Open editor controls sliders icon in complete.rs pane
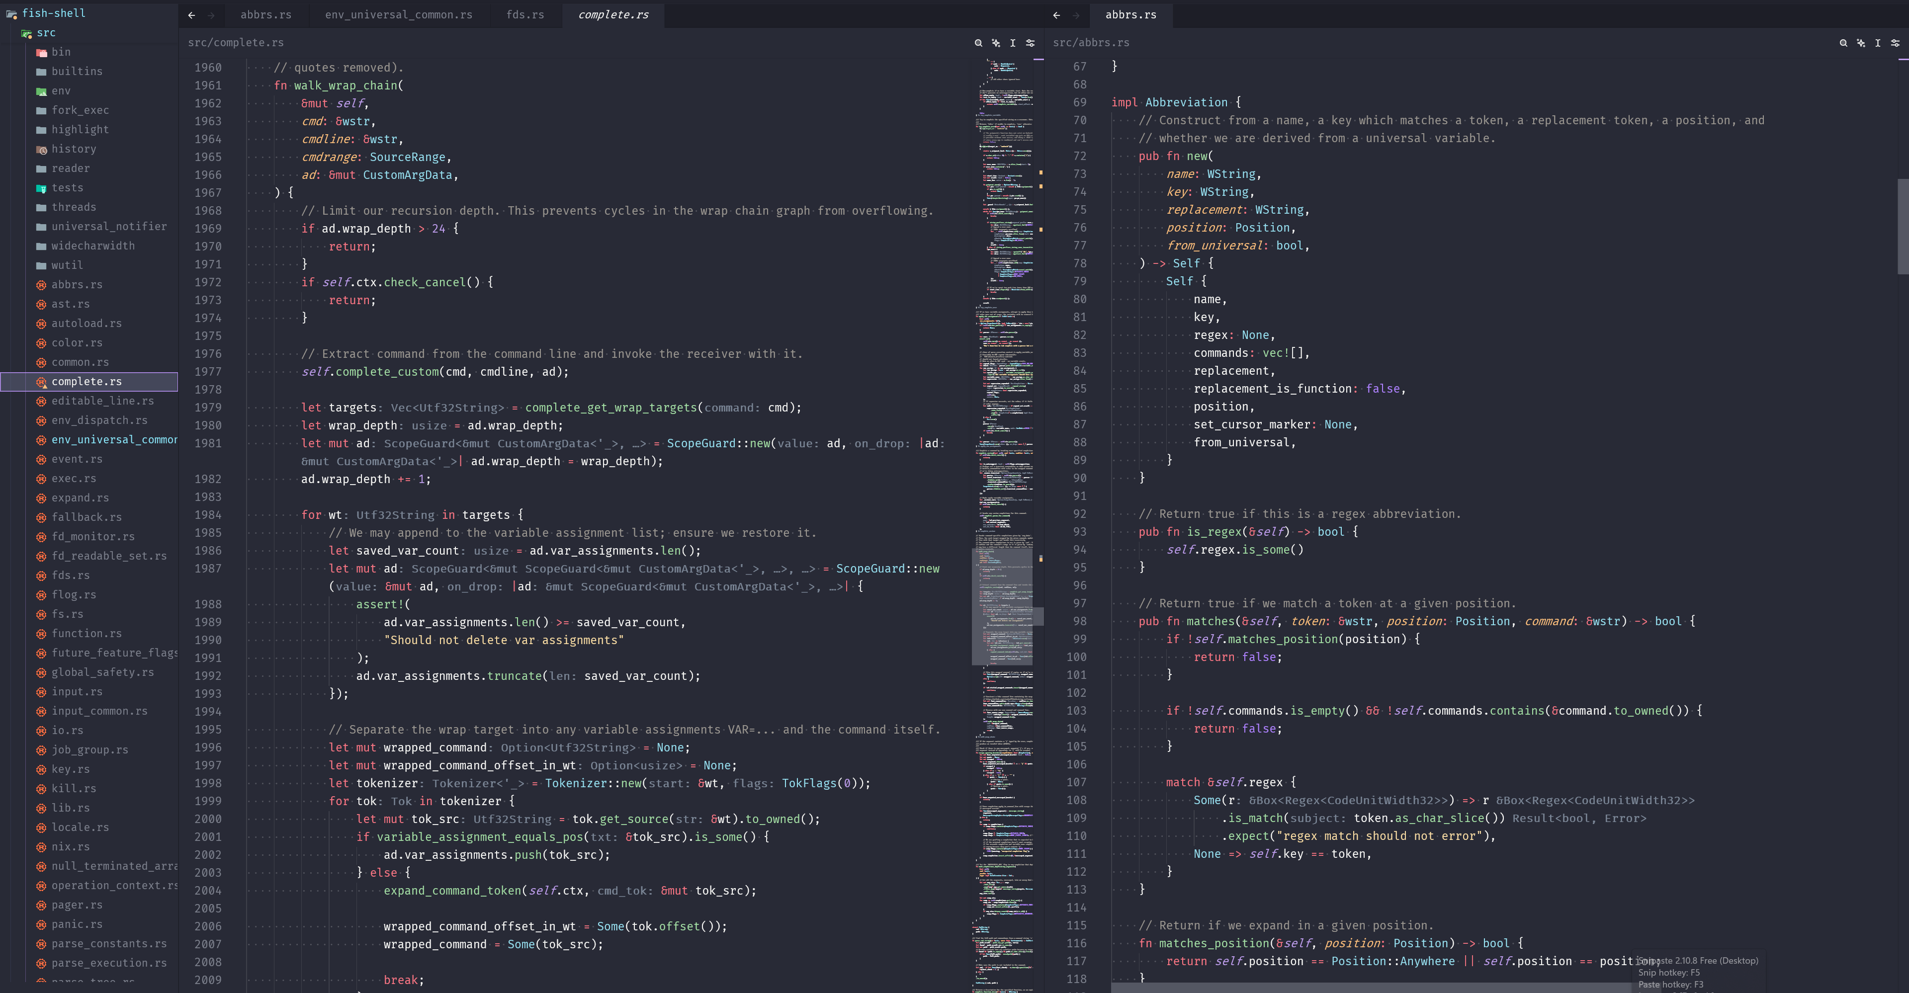This screenshot has width=1909, height=993. 1030,43
